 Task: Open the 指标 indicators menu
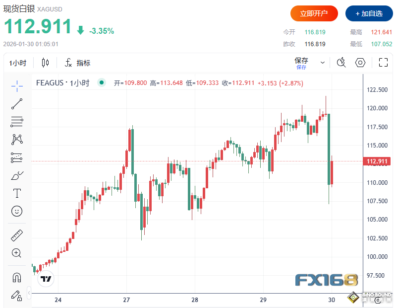pos(78,63)
